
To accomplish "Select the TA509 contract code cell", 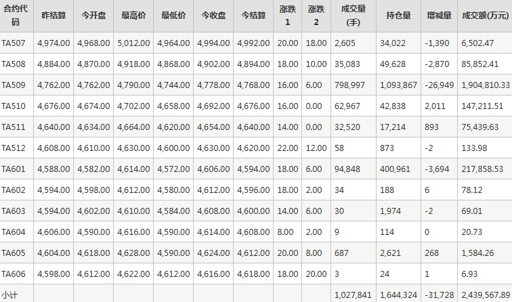I will (14, 85).
